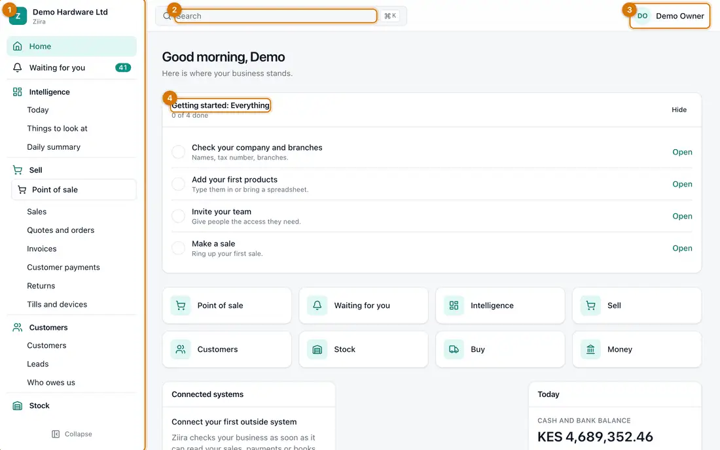Click the warehouse icon on Stock card
The height and width of the screenshot is (450, 720).
tap(317, 349)
